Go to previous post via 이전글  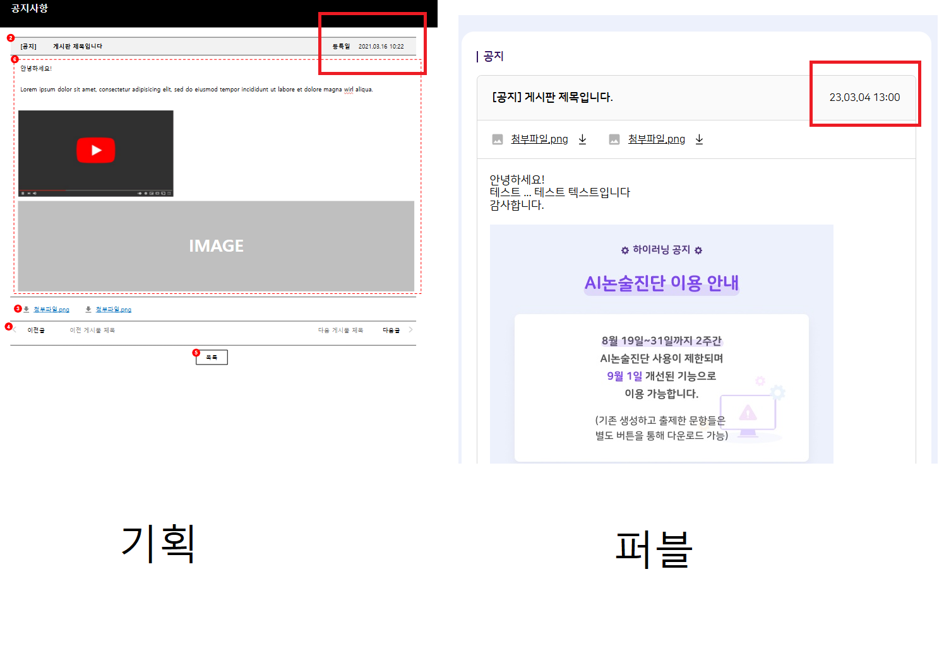[x=36, y=331]
